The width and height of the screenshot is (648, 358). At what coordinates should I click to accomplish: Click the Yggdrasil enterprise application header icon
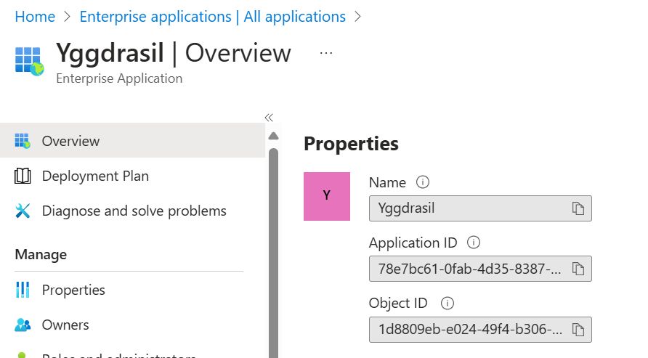(29, 61)
